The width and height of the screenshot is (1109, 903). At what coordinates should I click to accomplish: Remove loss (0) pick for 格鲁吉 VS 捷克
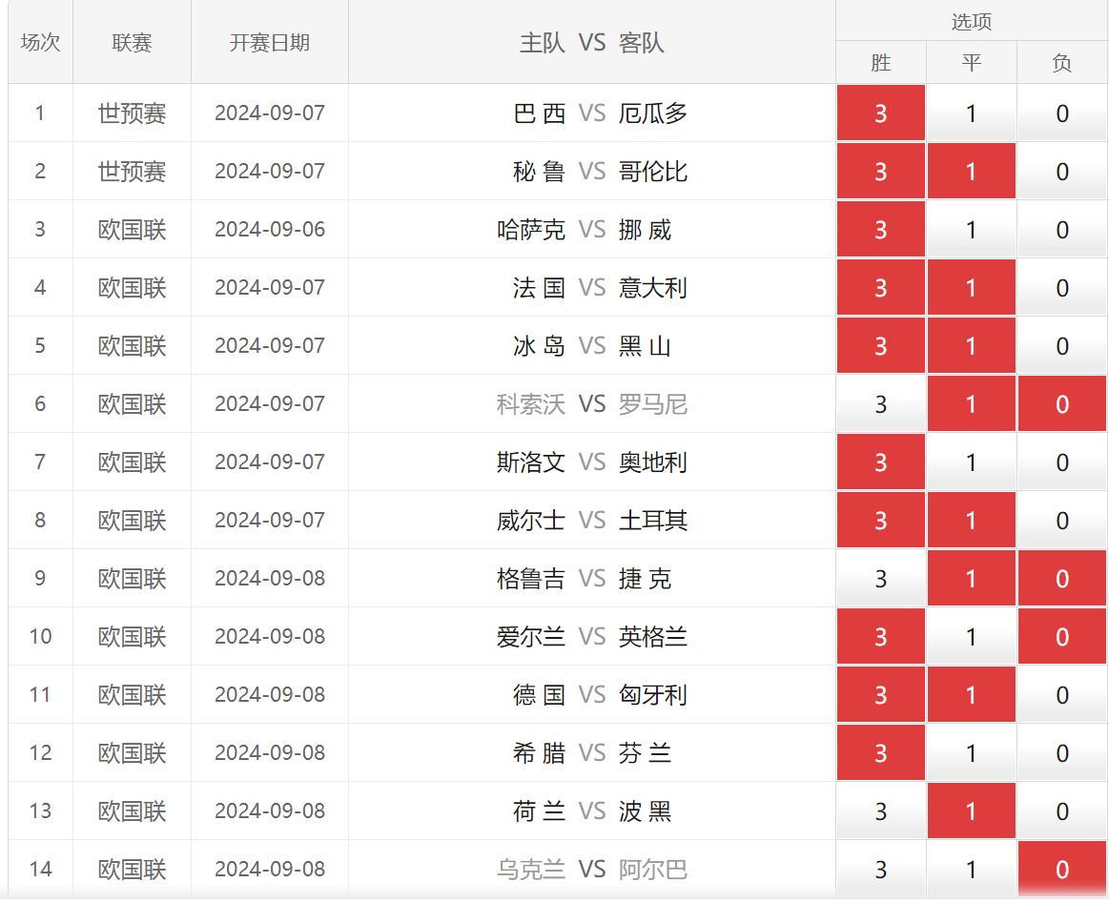point(1061,579)
